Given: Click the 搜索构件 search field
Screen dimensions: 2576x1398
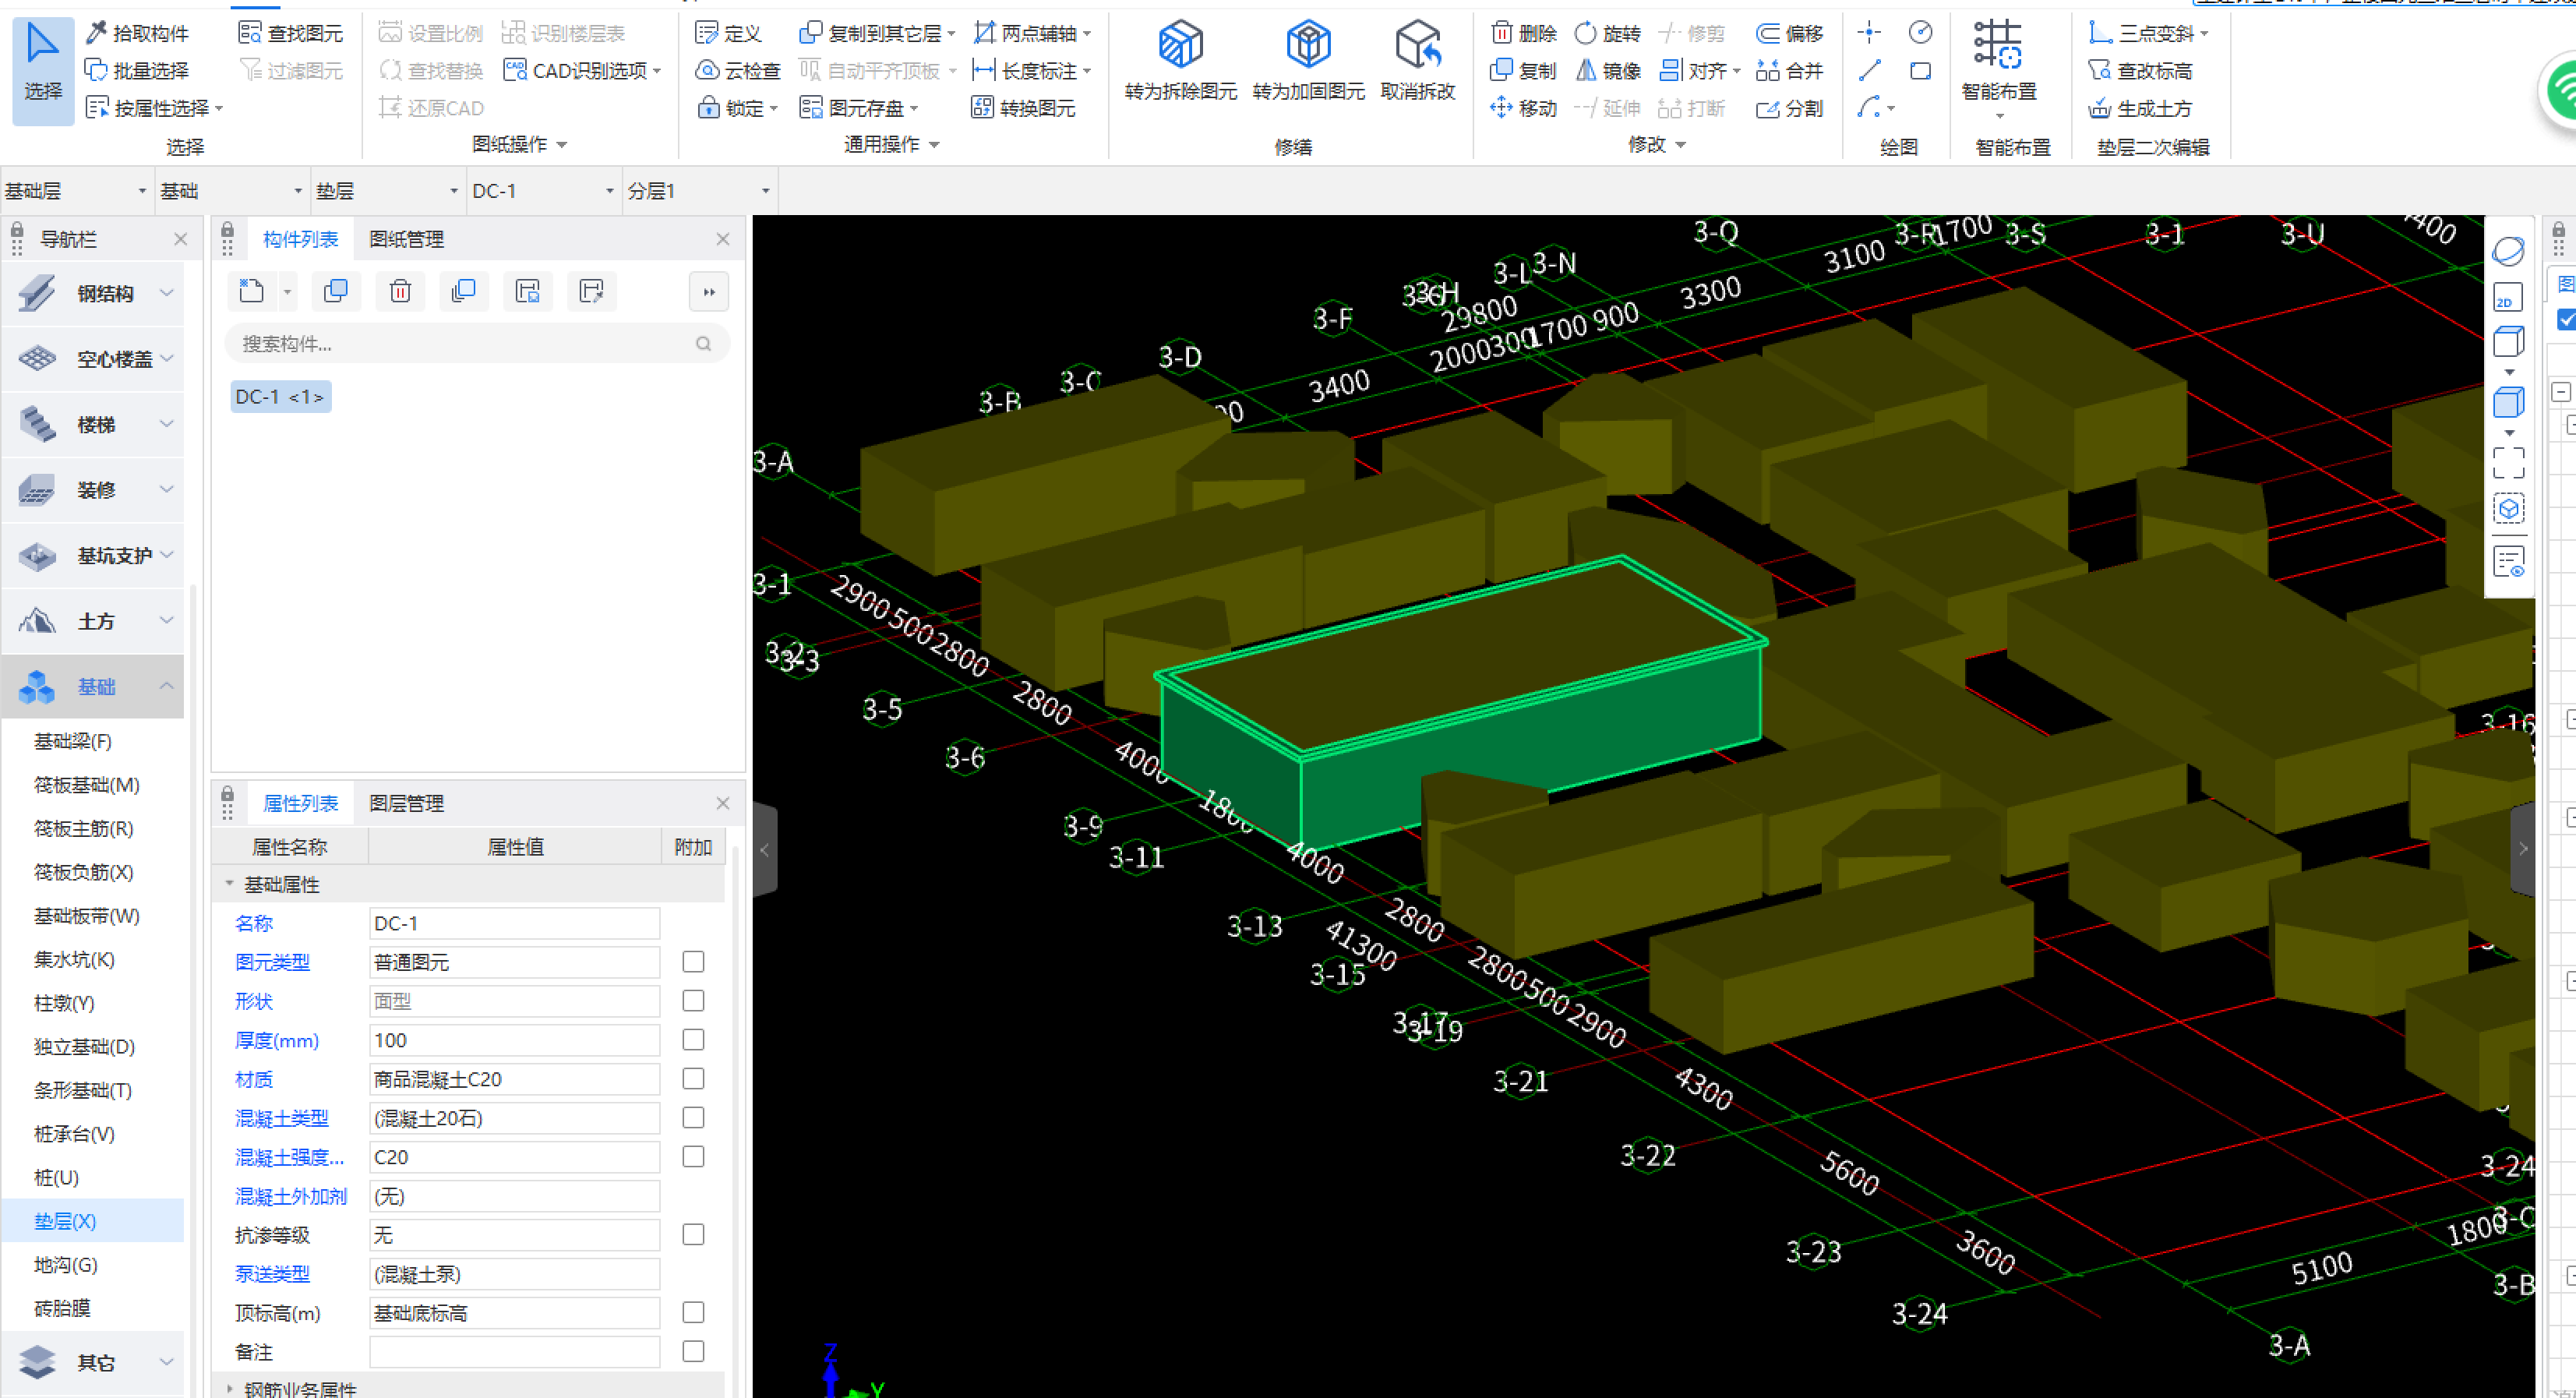Looking at the screenshot, I should pos(476,343).
